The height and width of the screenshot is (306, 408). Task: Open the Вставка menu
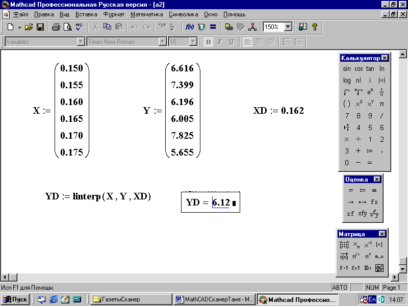[x=86, y=14]
